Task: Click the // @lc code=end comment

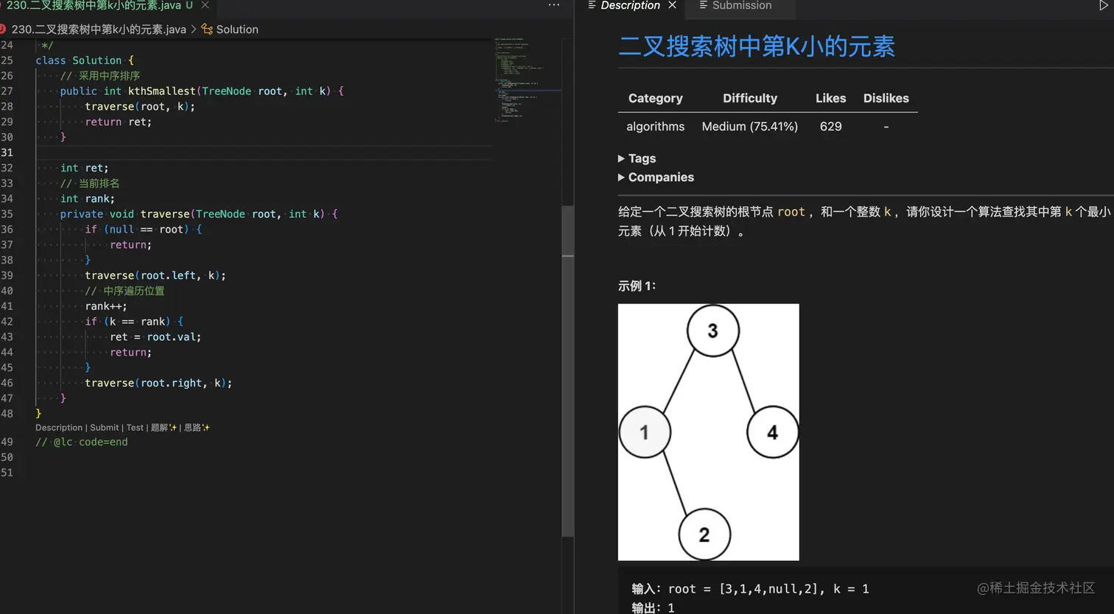Action: [82, 442]
